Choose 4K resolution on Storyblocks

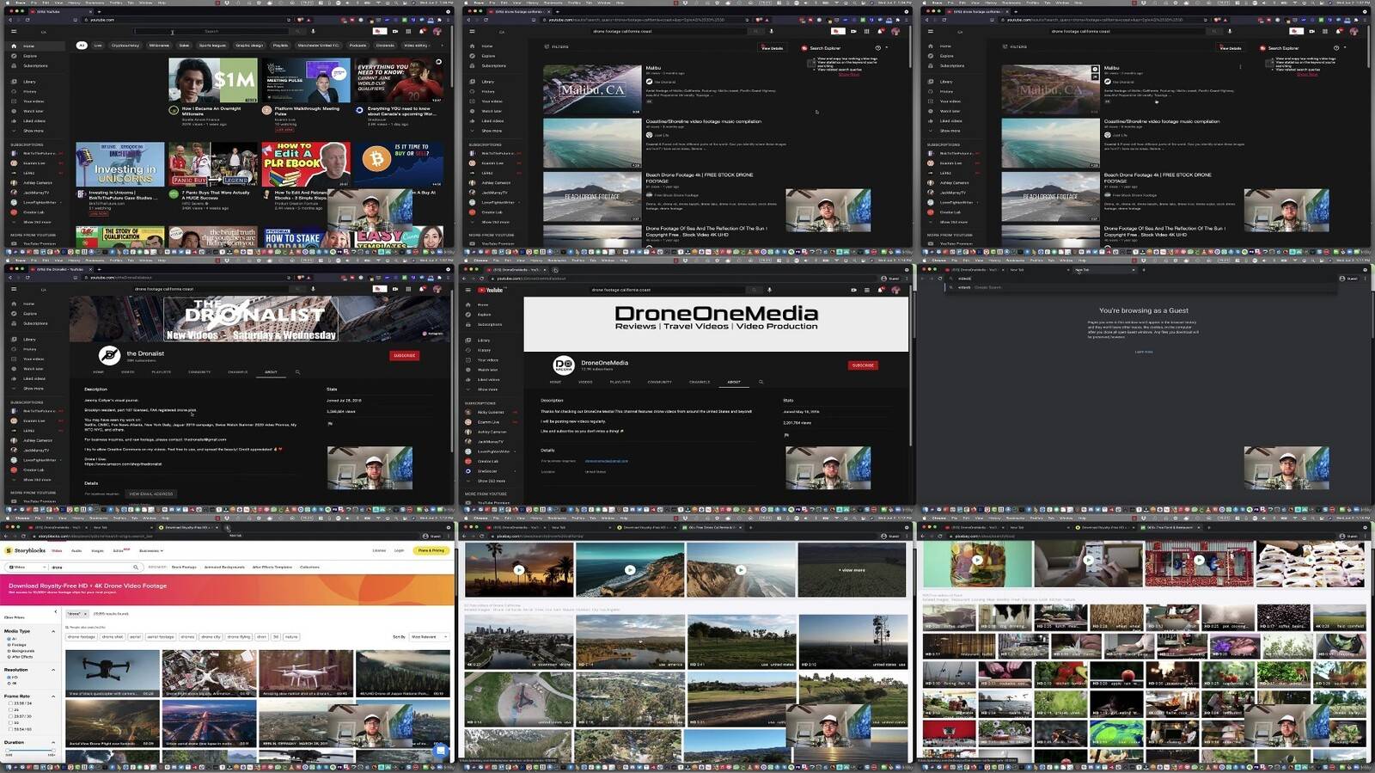click(9, 684)
